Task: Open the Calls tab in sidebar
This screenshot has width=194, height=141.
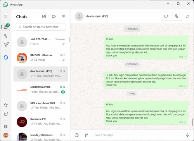Action: [x=6, y=36]
